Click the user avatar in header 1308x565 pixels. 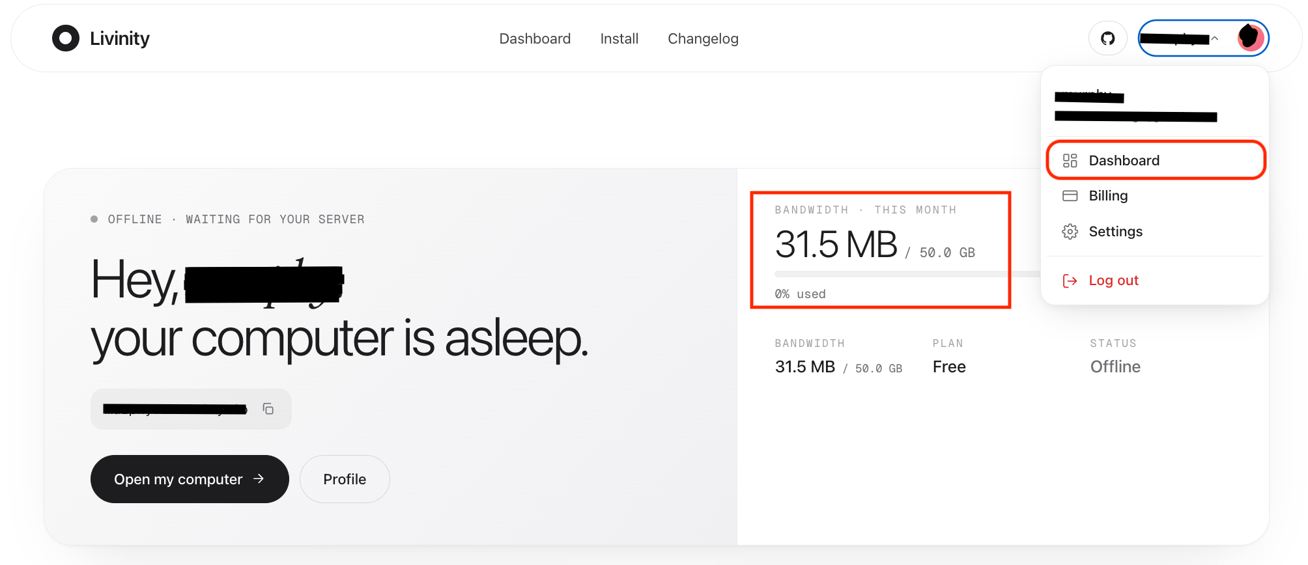click(x=1249, y=38)
